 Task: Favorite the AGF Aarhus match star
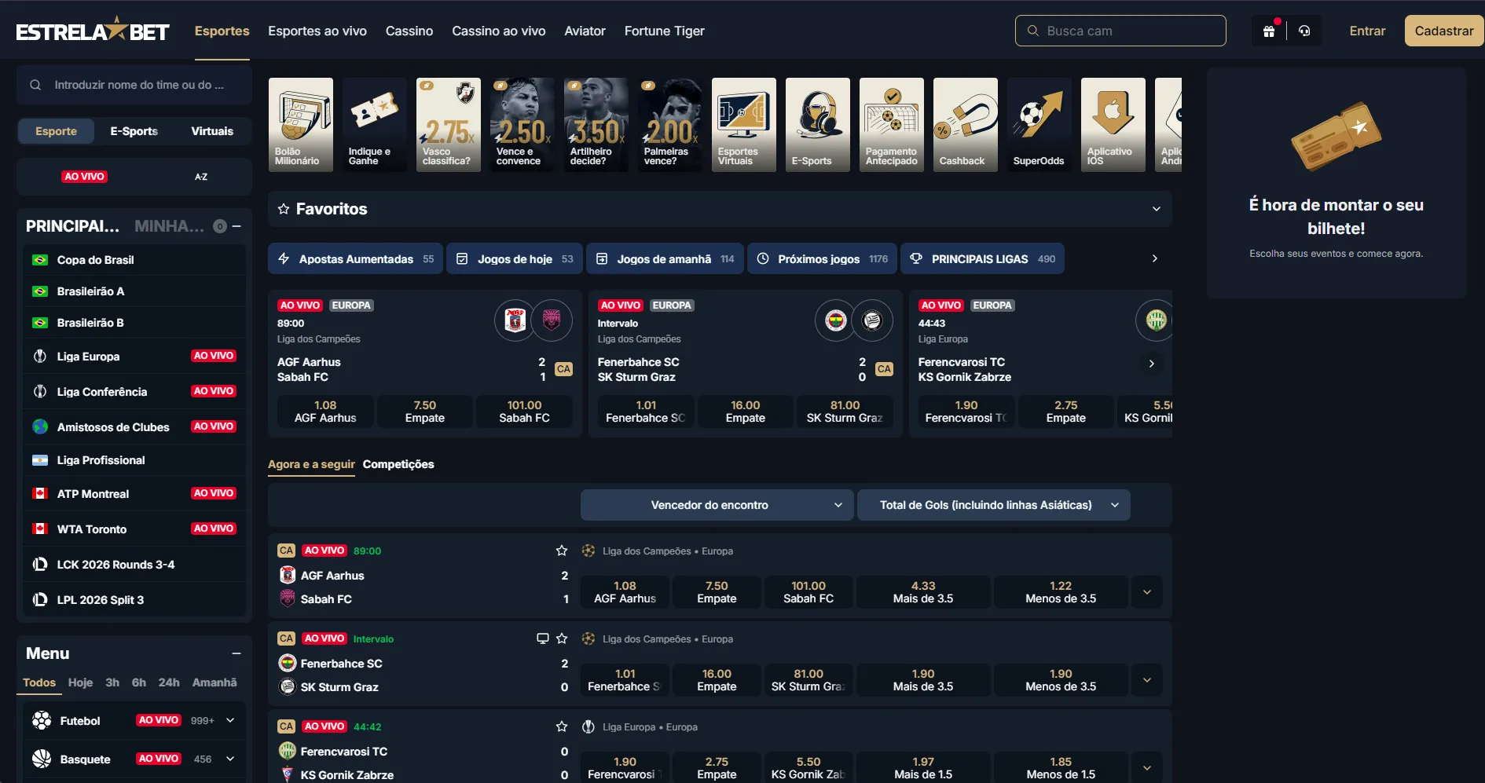coord(562,551)
